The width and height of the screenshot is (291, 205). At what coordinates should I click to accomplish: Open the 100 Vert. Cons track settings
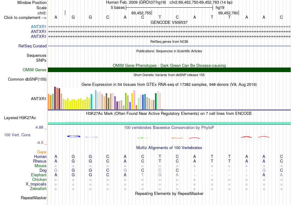click(x=17, y=135)
